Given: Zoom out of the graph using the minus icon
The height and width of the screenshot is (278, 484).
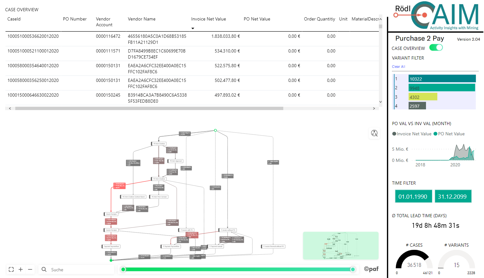Looking at the screenshot, I should (x=30, y=269).
